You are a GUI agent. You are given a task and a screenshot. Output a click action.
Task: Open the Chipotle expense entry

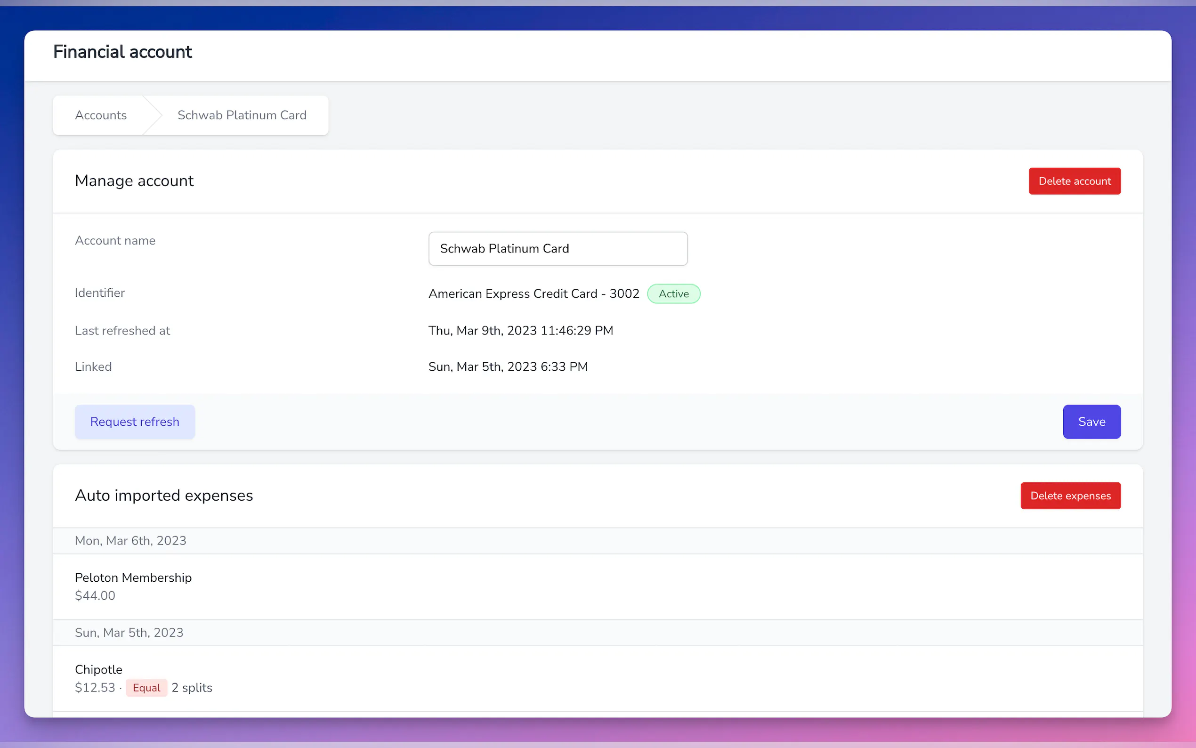click(x=98, y=669)
